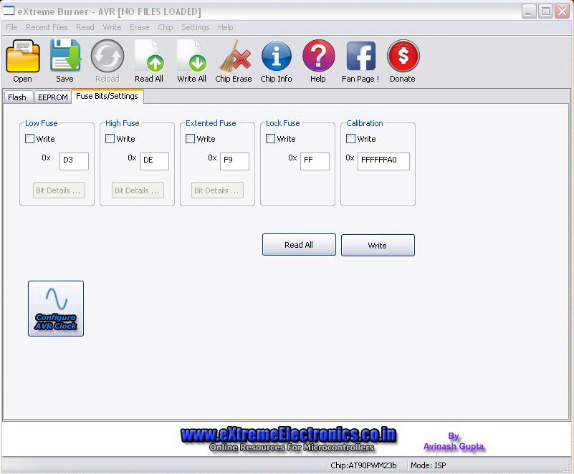Image resolution: width=574 pixels, height=474 pixels.
Task: Click the By Avinash Gupta credit text
Action: (x=453, y=442)
